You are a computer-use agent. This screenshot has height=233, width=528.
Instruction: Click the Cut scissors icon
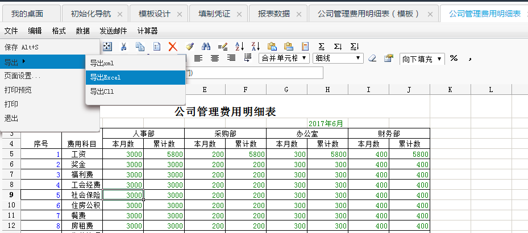[123, 47]
